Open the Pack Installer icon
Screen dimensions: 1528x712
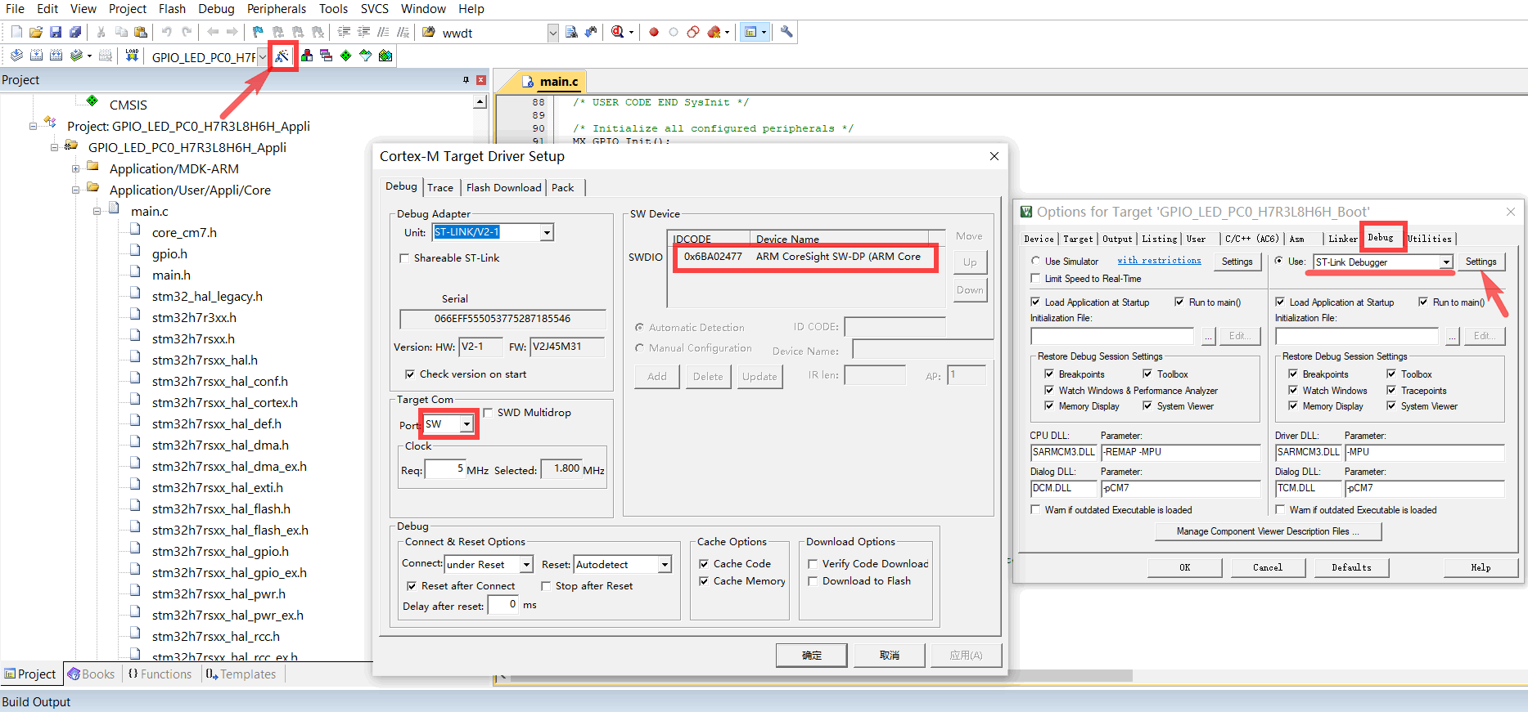point(385,56)
